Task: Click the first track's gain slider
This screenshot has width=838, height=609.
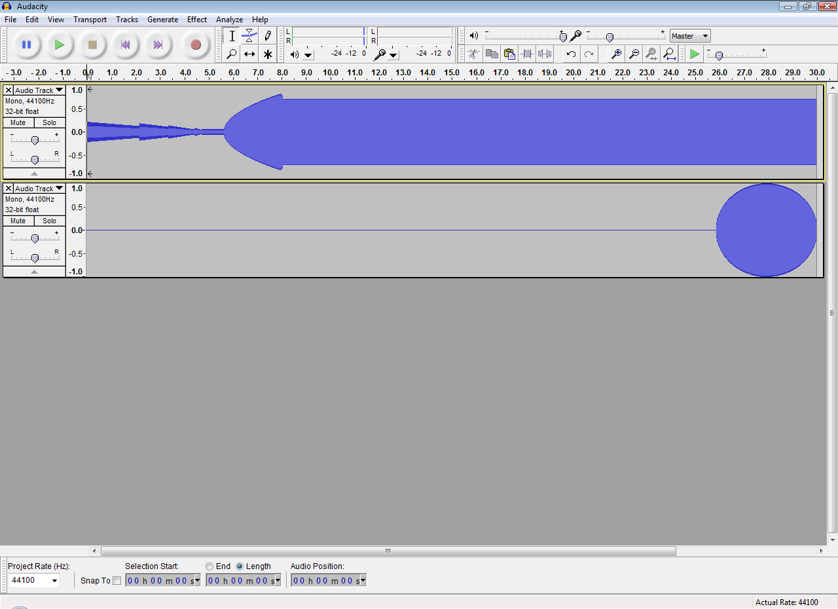Action: tap(35, 139)
